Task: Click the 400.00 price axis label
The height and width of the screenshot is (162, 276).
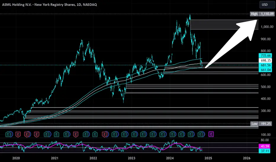Action: [266, 99]
